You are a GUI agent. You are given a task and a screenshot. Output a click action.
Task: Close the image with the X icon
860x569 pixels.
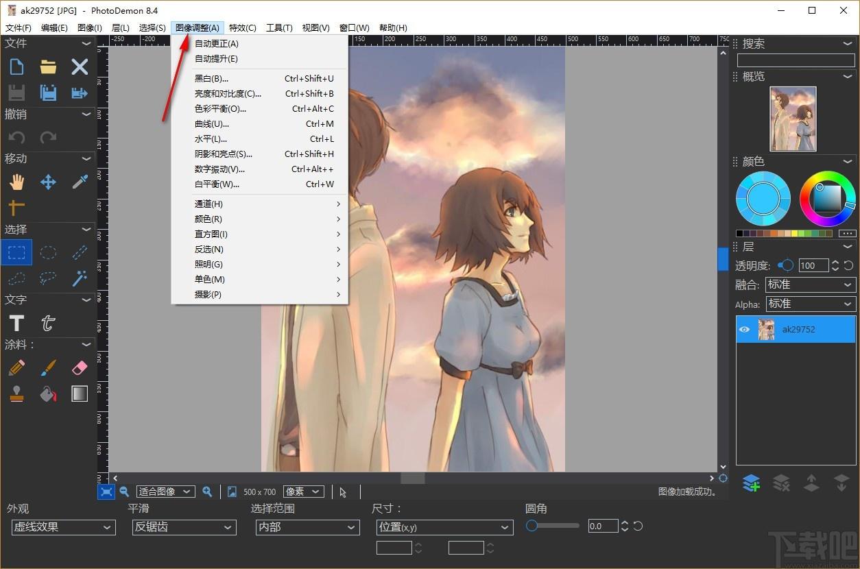click(80, 66)
